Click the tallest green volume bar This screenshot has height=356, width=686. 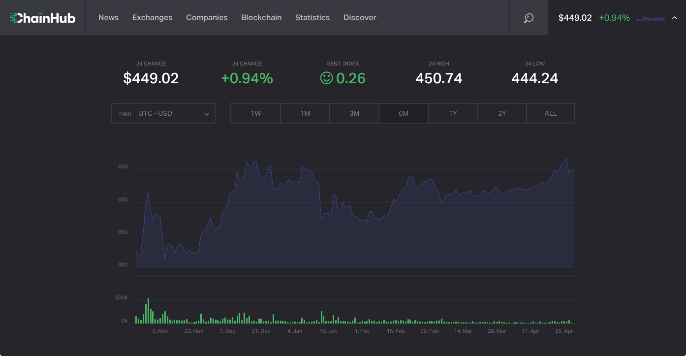148,311
